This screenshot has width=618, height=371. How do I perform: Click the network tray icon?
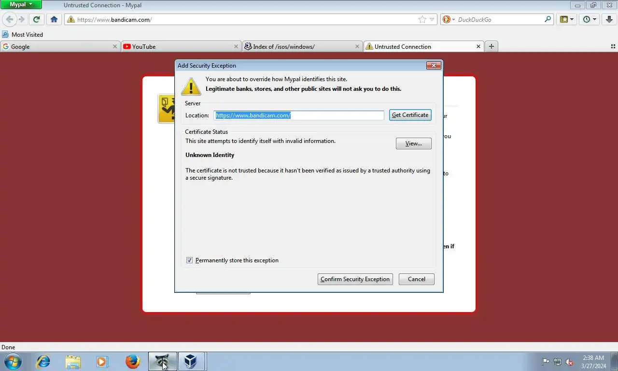(558, 362)
